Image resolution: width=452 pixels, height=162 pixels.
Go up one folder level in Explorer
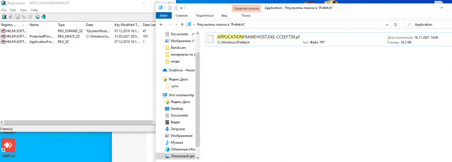tap(182, 25)
